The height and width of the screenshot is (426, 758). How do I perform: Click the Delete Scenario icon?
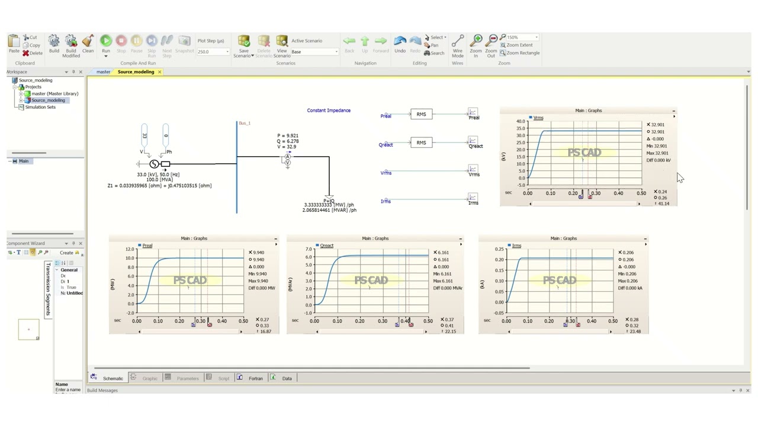(x=264, y=41)
